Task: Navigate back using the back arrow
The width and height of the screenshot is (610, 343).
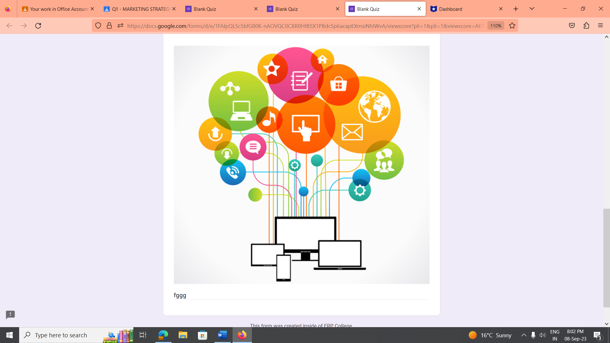Action: pyautogui.click(x=9, y=25)
